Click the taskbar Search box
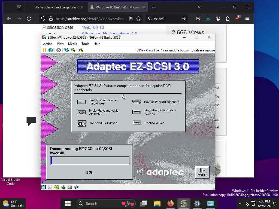This screenshot has width=279, height=209. [106, 204]
